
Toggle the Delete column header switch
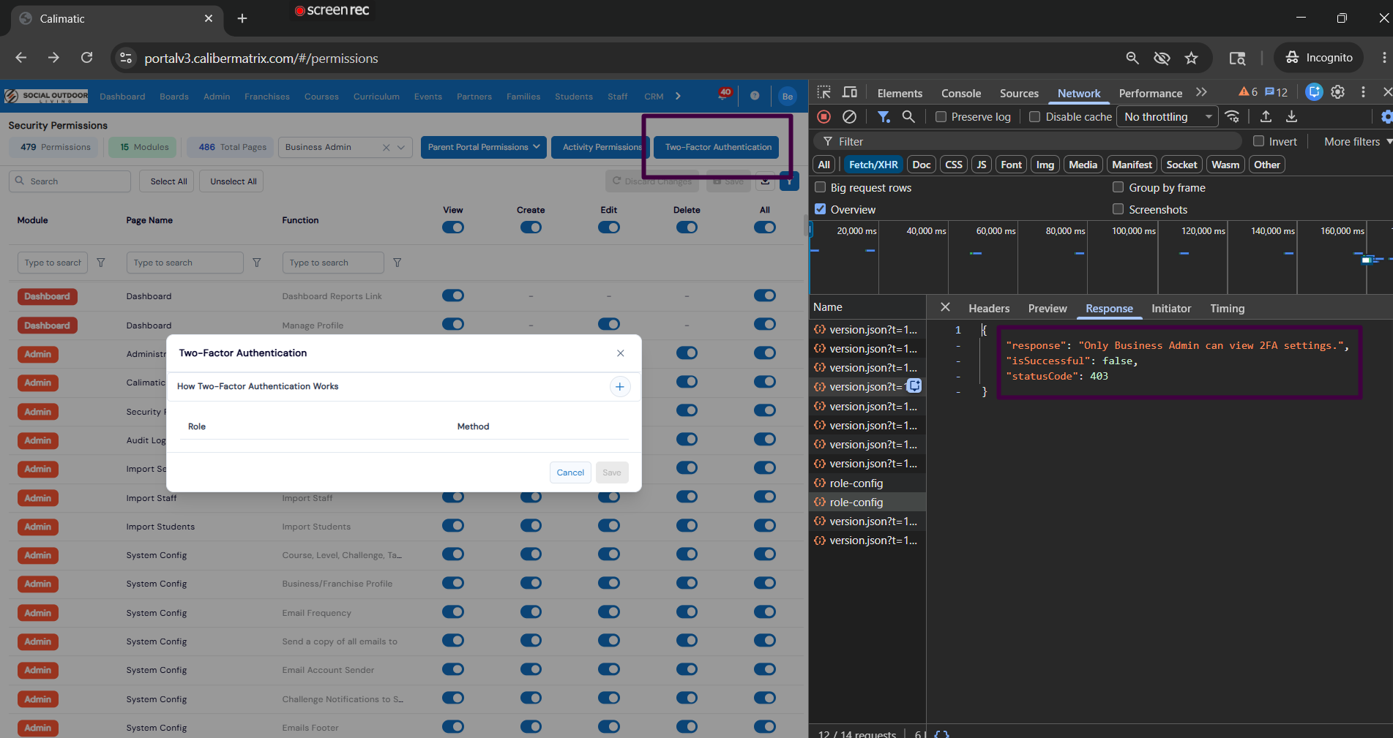(x=687, y=227)
